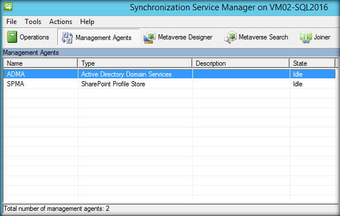This screenshot has height=216, width=340.
Task: Click the Joiner linked-blocks icon
Action: click(306, 37)
